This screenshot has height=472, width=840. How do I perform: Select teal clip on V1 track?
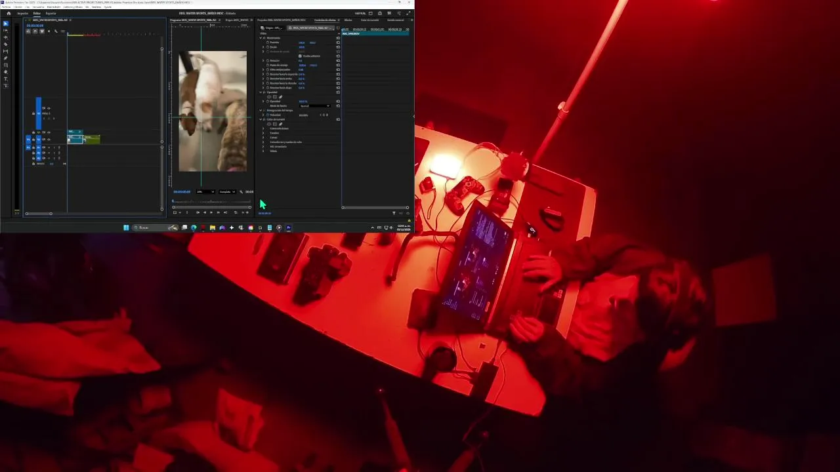pyautogui.click(x=75, y=140)
